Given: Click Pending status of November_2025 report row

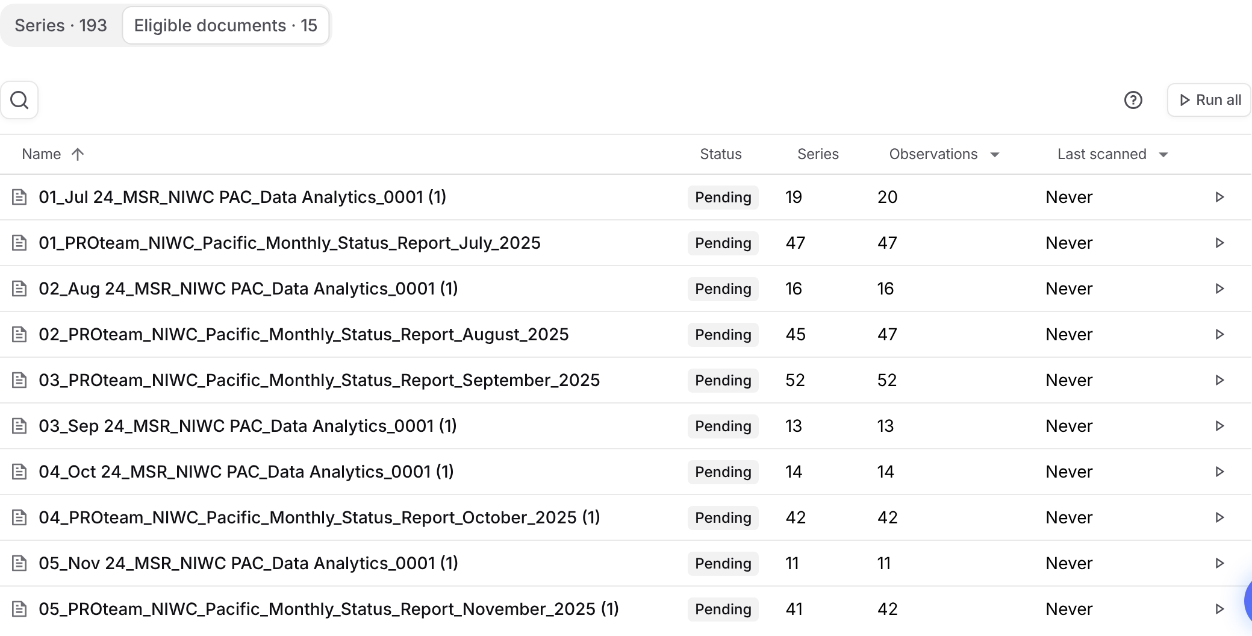Looking at the screenshot, I should (723, 609).
